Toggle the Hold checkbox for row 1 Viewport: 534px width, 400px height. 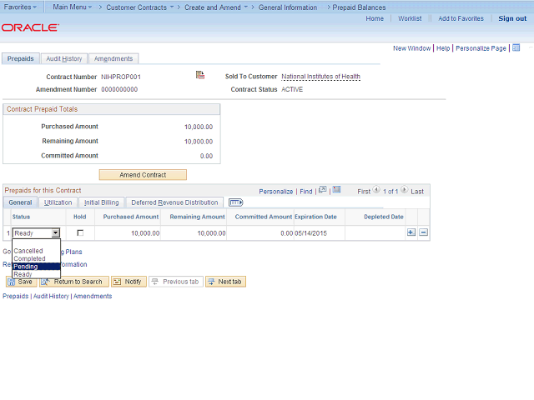tap(80, 233)
